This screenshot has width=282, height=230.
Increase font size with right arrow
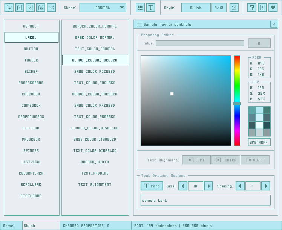(x=208, y=186)
